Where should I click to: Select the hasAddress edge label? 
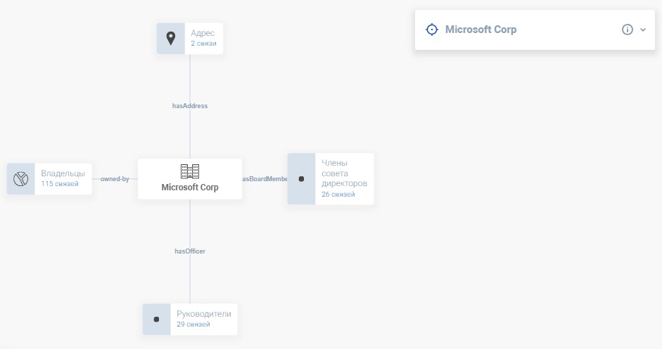coord(190,106)
